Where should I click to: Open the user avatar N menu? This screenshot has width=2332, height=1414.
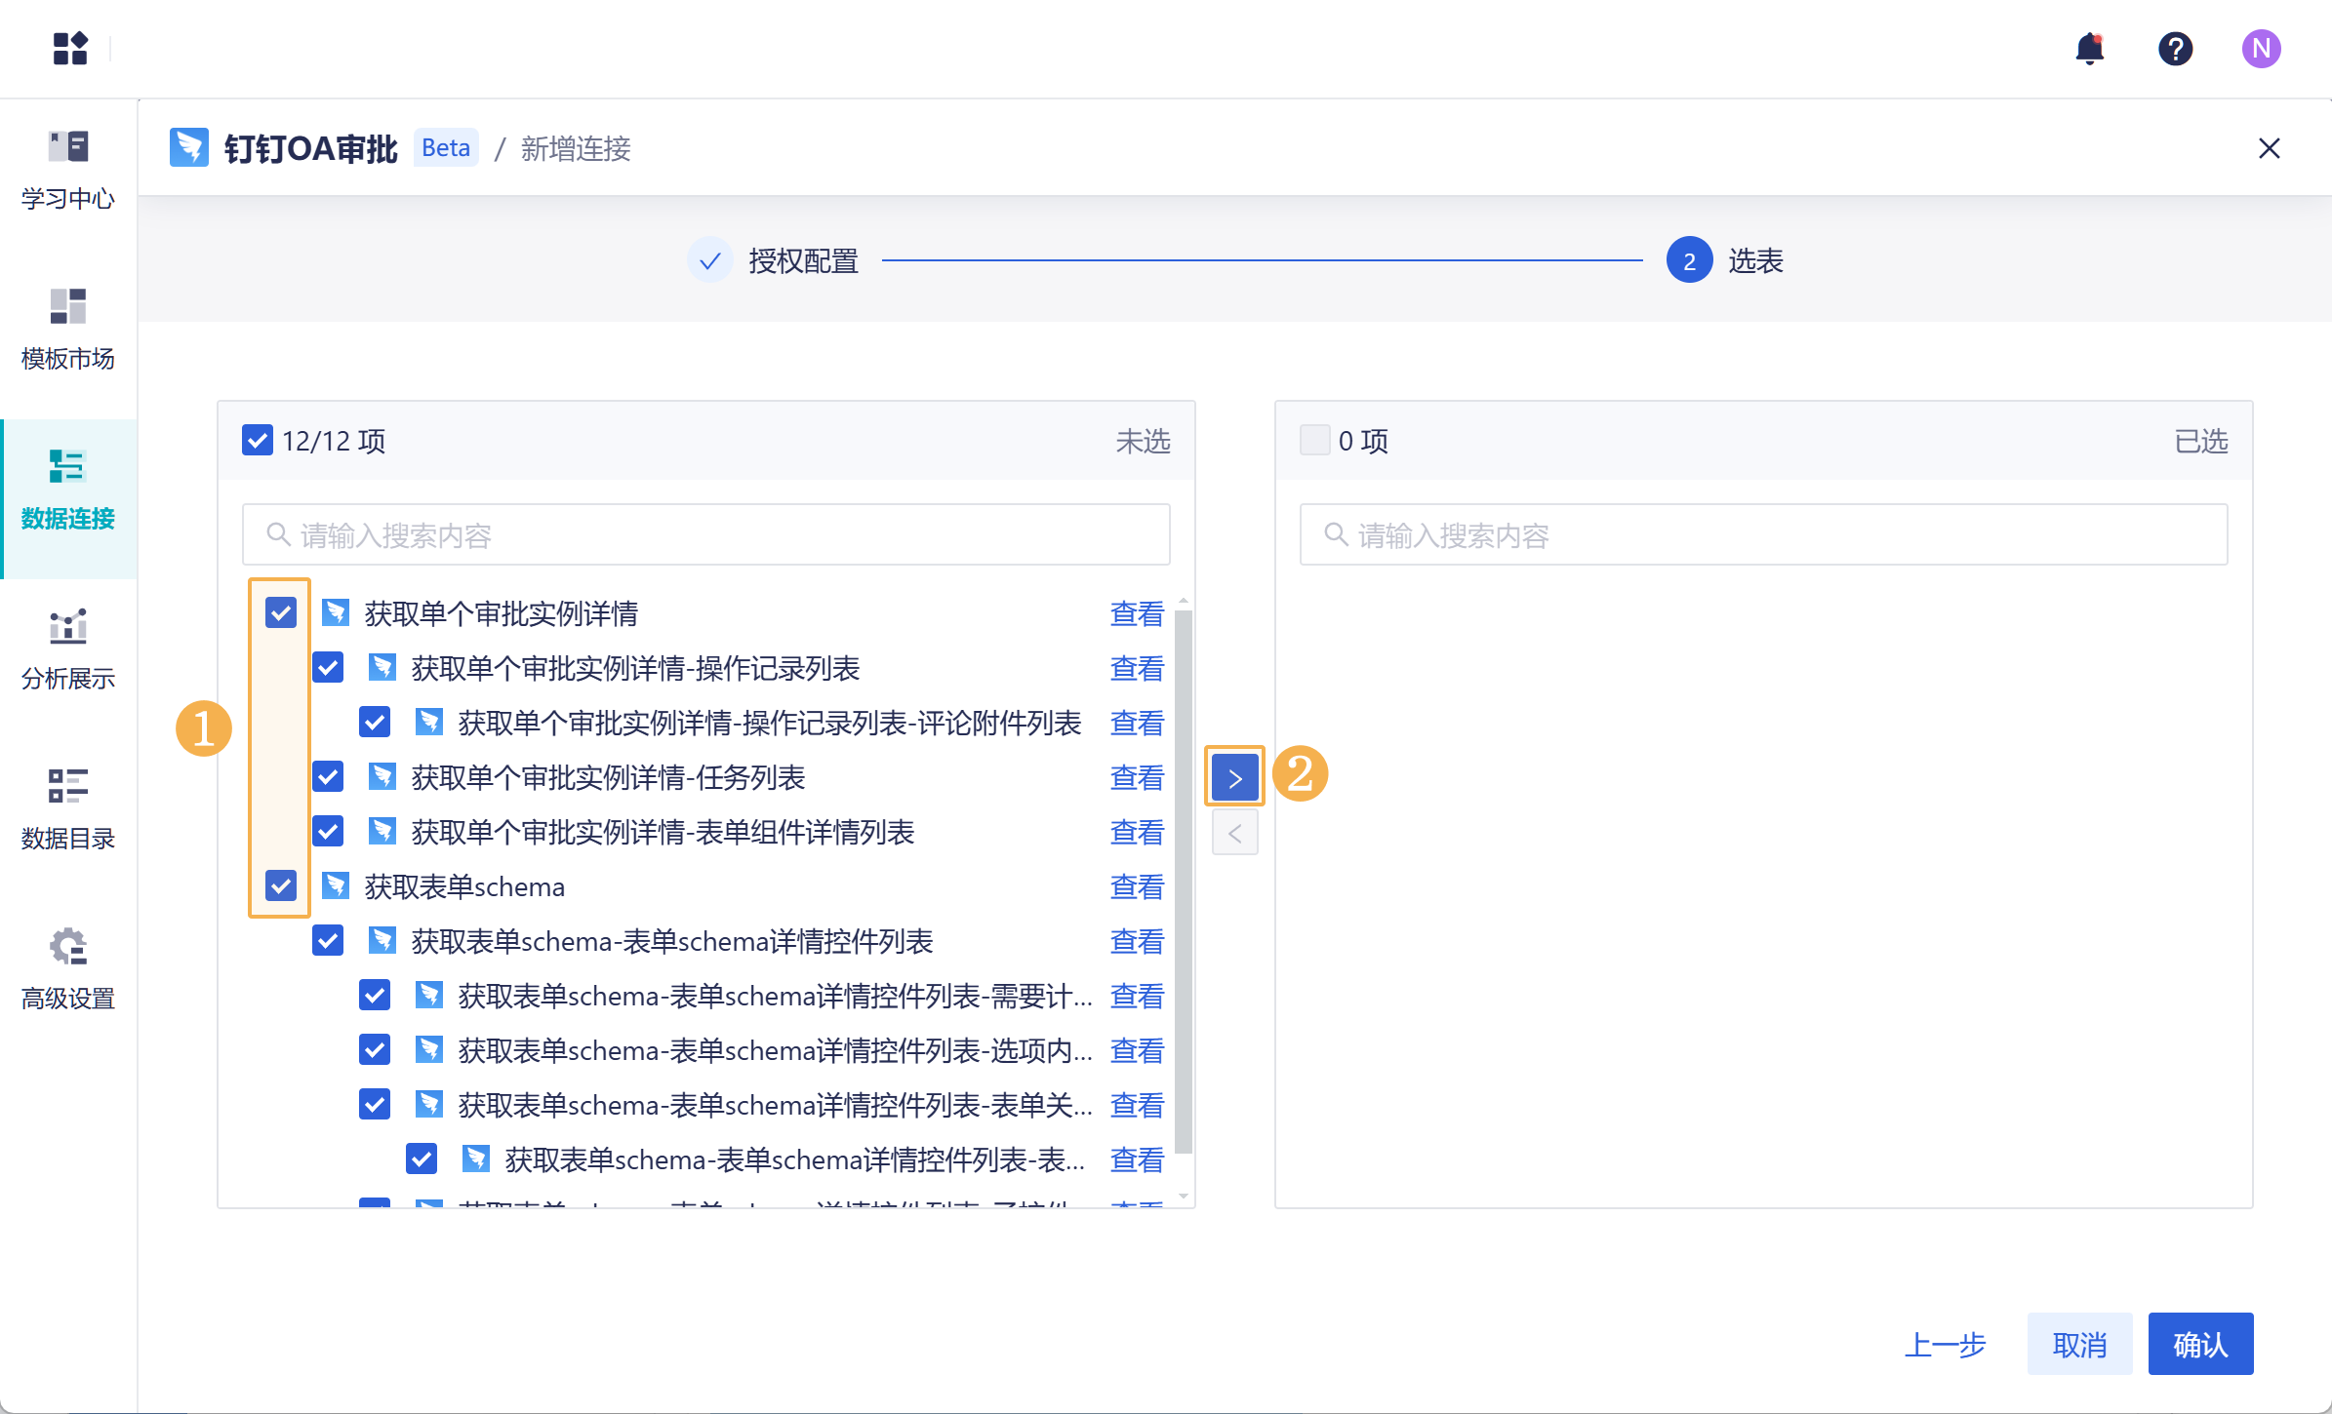click(x=2260, y=49)
